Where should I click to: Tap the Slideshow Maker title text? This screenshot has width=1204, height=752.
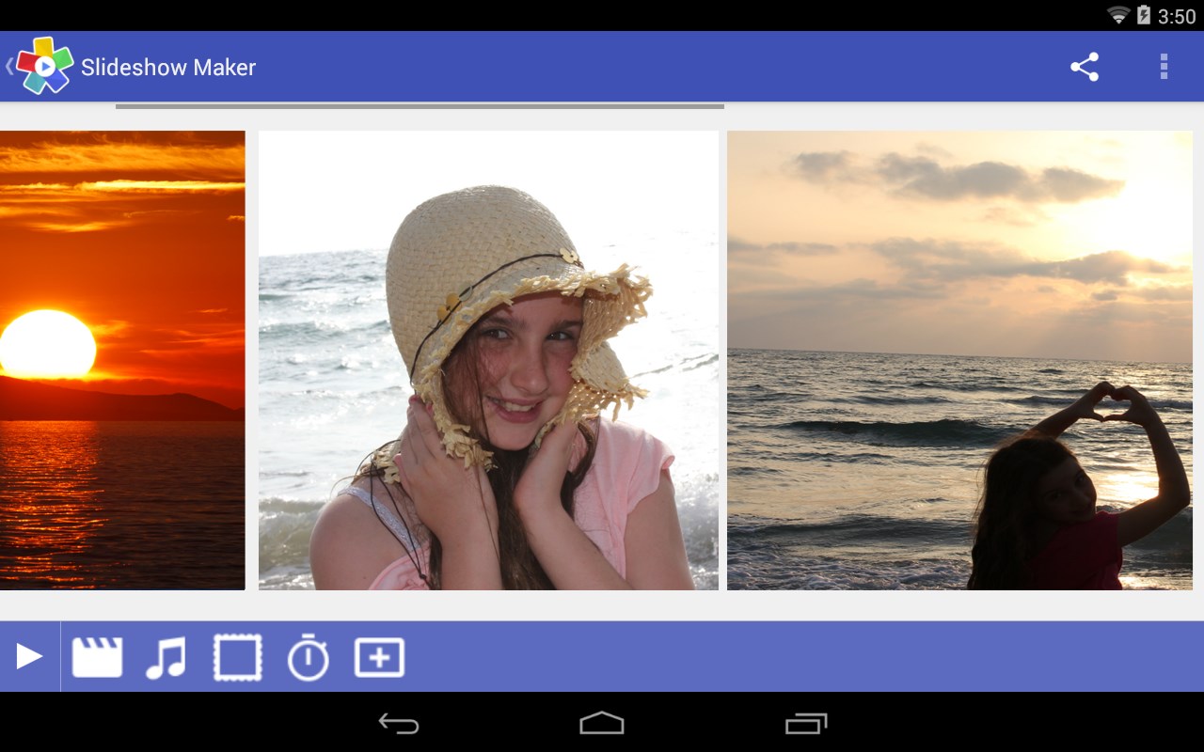167,67
